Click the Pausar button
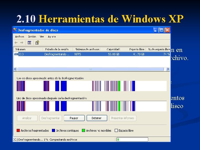Screen dimensions: 200x150 pyautogui.click(x=74, y=118)
